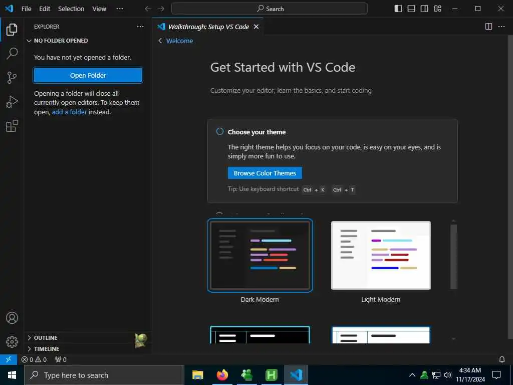513x385 pixels.
Task: Open Windows action center notifications icon
Action: click(496, 375)
